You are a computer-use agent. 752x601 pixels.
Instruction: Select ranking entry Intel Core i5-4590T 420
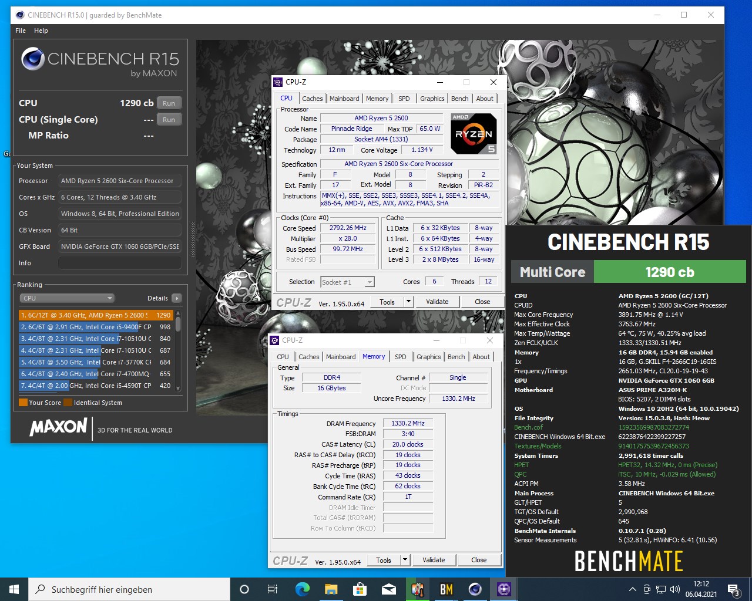click(x=96, y=386)
